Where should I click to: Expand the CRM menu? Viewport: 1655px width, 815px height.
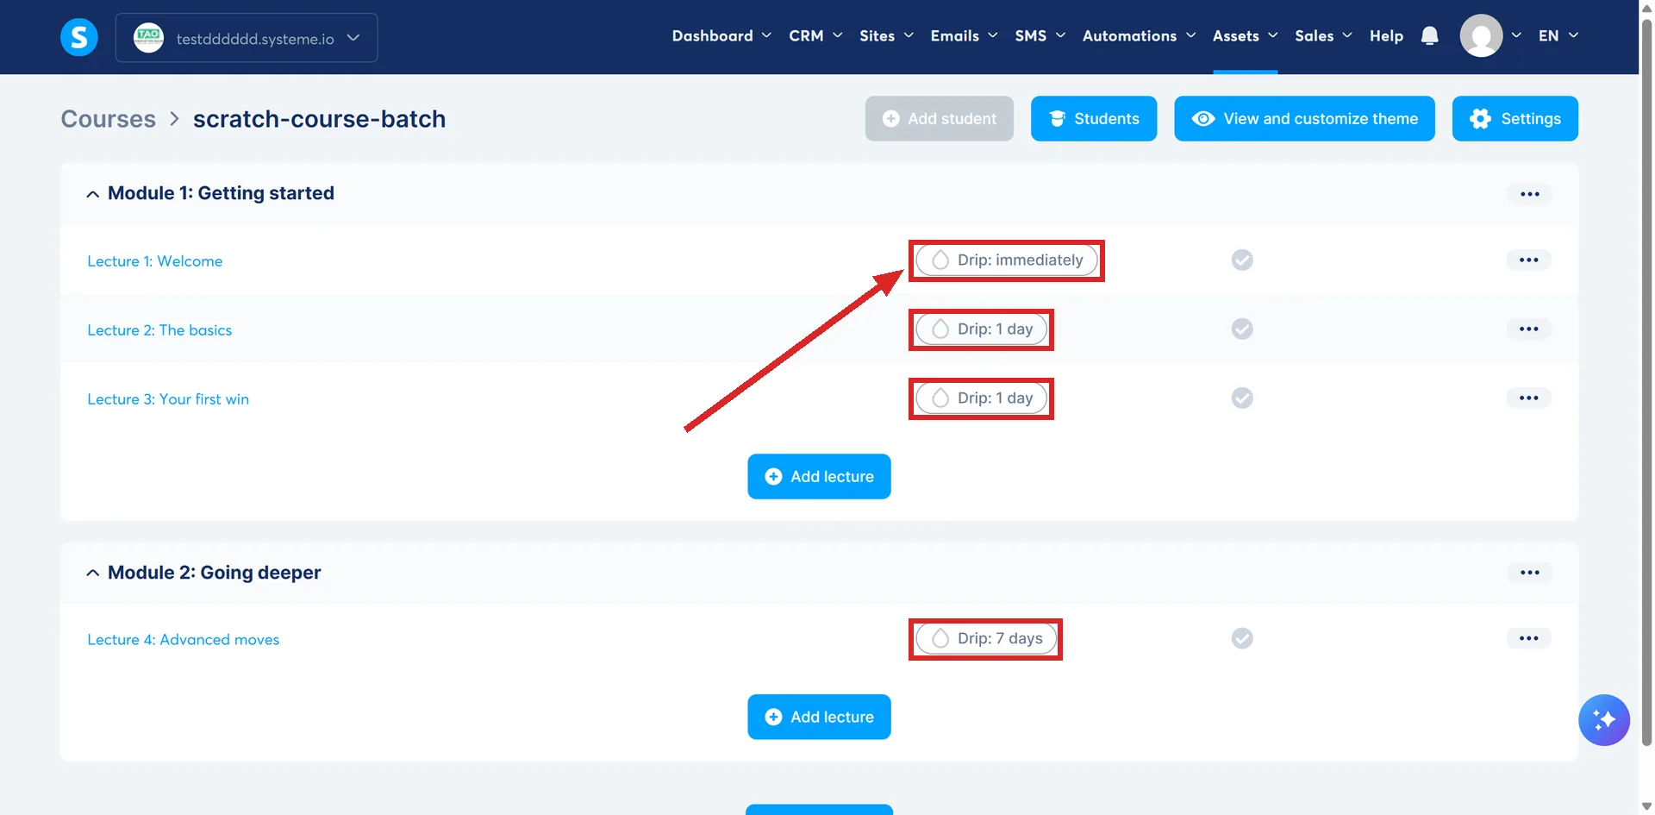tap(815, 35)
